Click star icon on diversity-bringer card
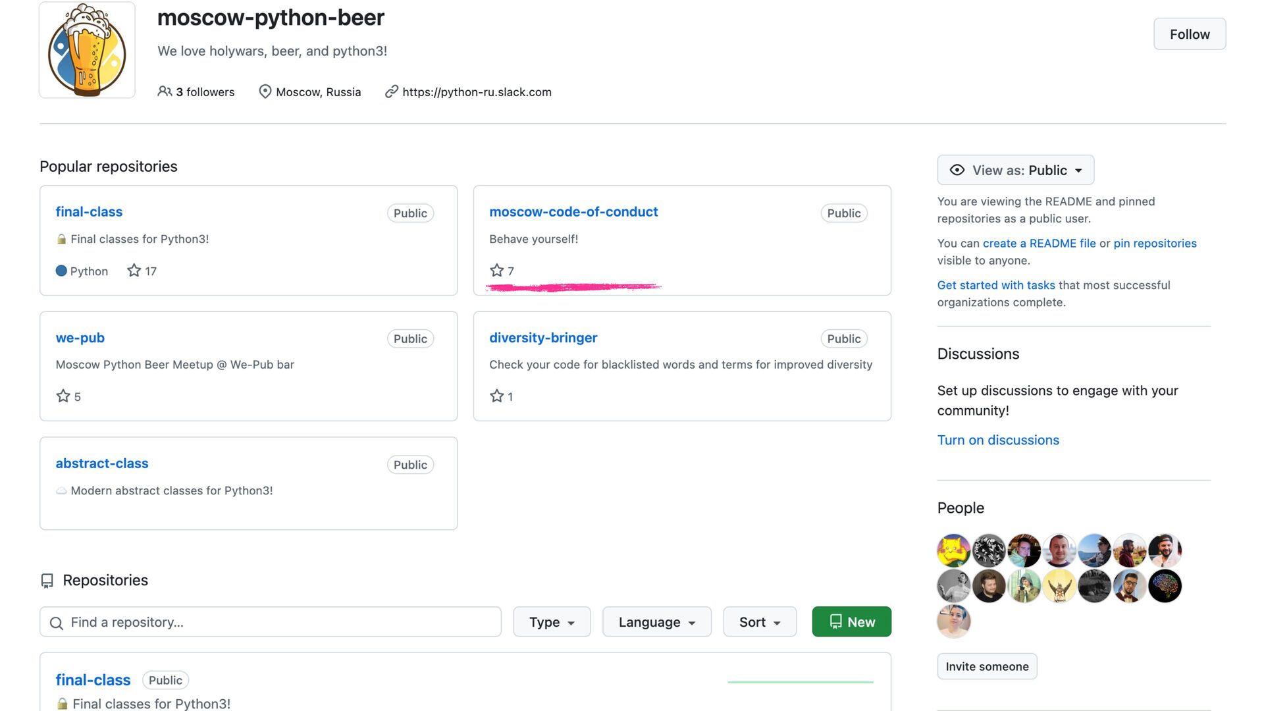The height and width of the screenshot is (711, 1264). click(496, 396)
